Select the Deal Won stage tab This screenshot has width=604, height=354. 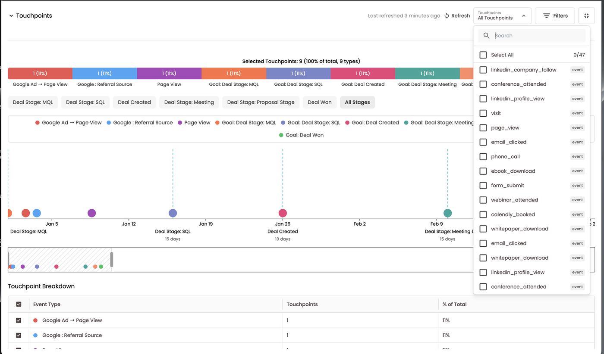320,102
